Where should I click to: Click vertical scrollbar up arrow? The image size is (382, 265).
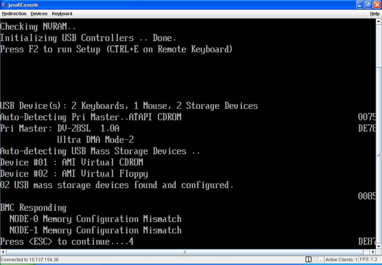point(379,21)
